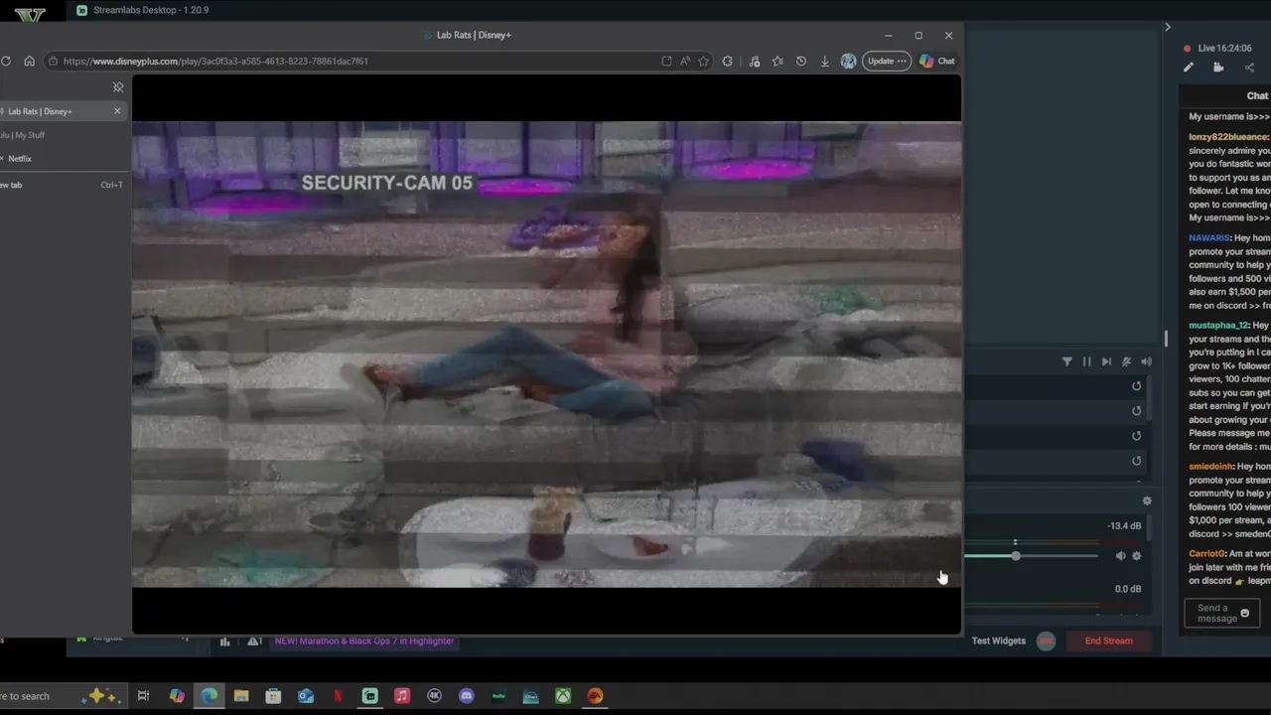Open the Chat tab in Streamlabs
This screenshot has height=715, width=1271.
(x=1257, y=95)
